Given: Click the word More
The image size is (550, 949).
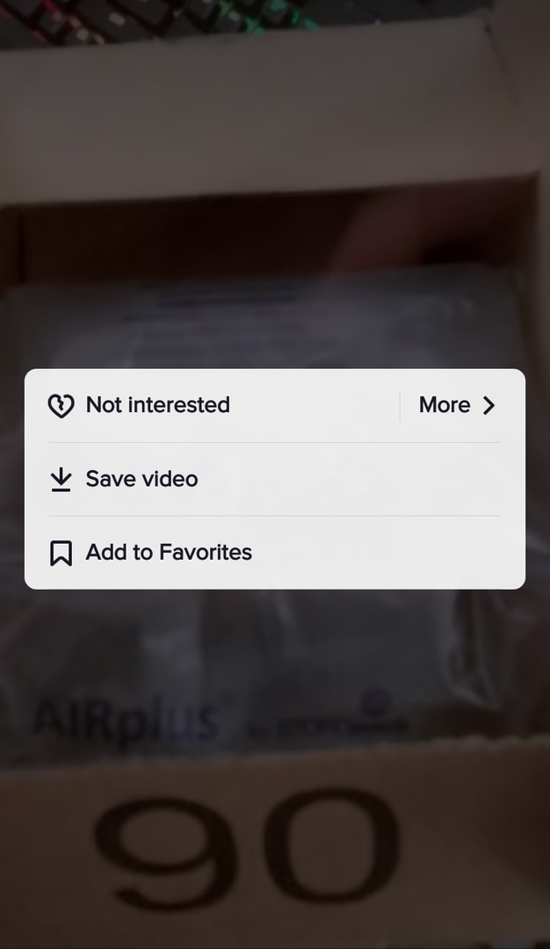Looking at the screenshot, I should tap(444, 405).
